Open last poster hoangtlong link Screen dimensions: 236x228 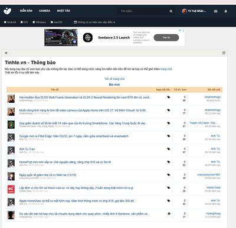point(213,213)
